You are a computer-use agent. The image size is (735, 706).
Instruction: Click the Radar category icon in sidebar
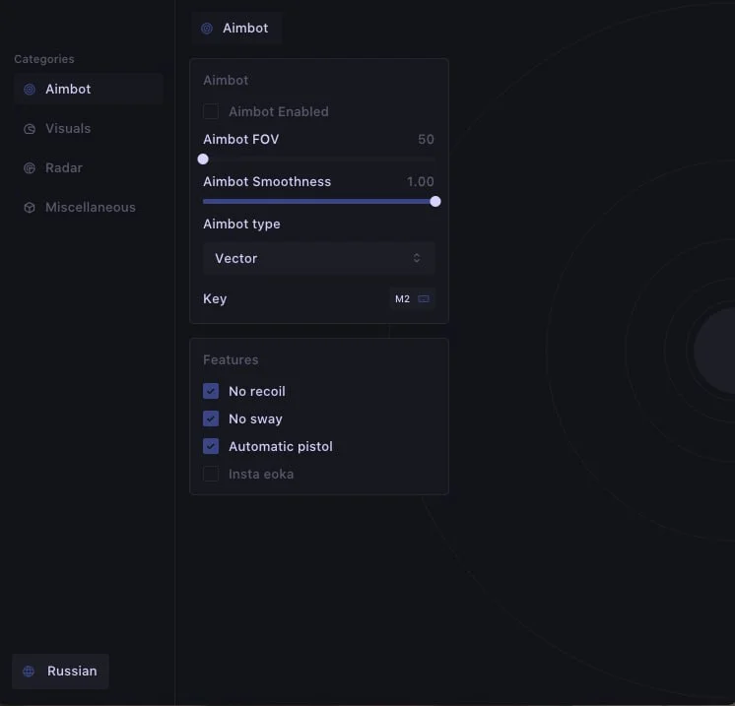[x=30, y=168]
